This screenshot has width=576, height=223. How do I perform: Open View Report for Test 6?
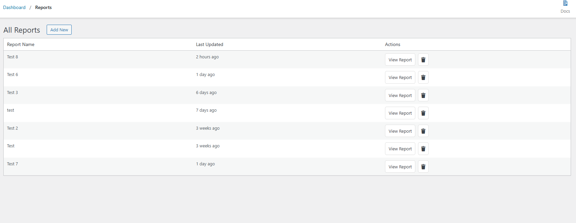(400, 77)
